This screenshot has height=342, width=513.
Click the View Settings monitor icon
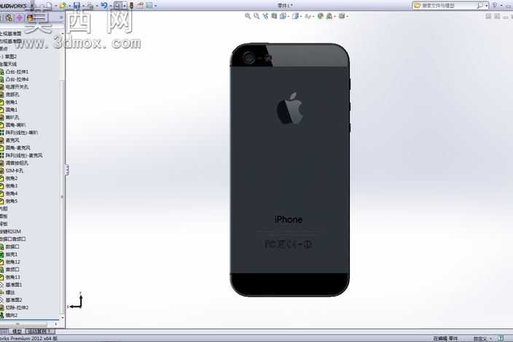click(x=342, y=16)
